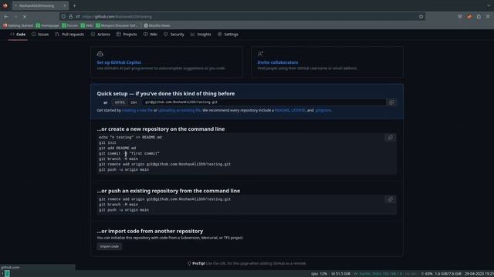Switch to the Security repository tab
The width and height of the screenshot is (494, 277).
(174, 34)
